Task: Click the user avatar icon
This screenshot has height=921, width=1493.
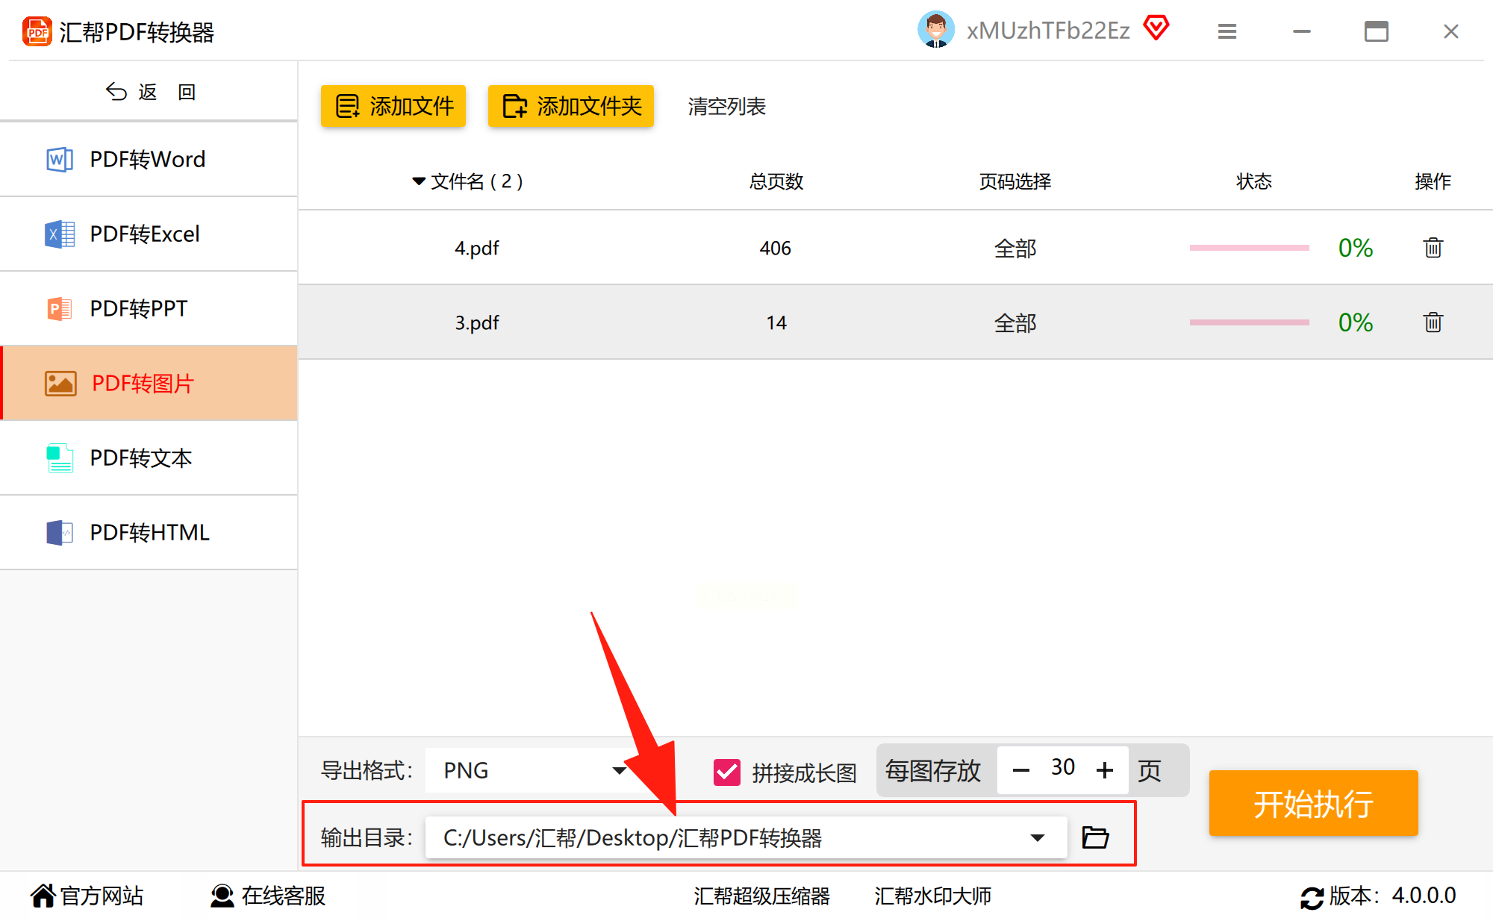Action: tap(935, 30)
